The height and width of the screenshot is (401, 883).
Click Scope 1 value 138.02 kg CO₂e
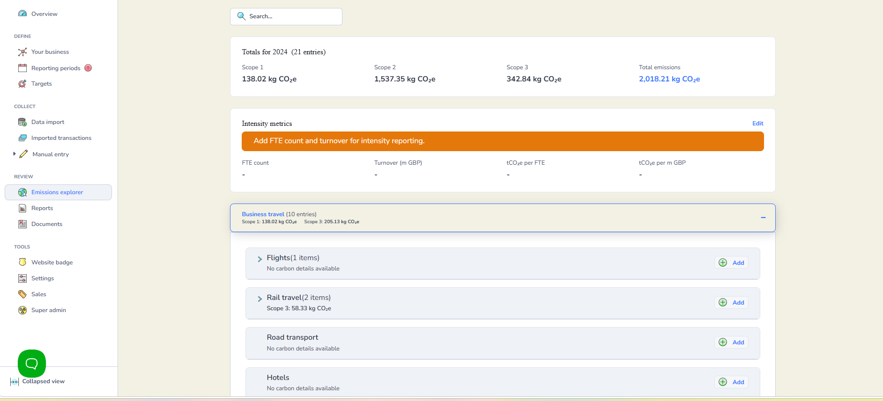269,79
